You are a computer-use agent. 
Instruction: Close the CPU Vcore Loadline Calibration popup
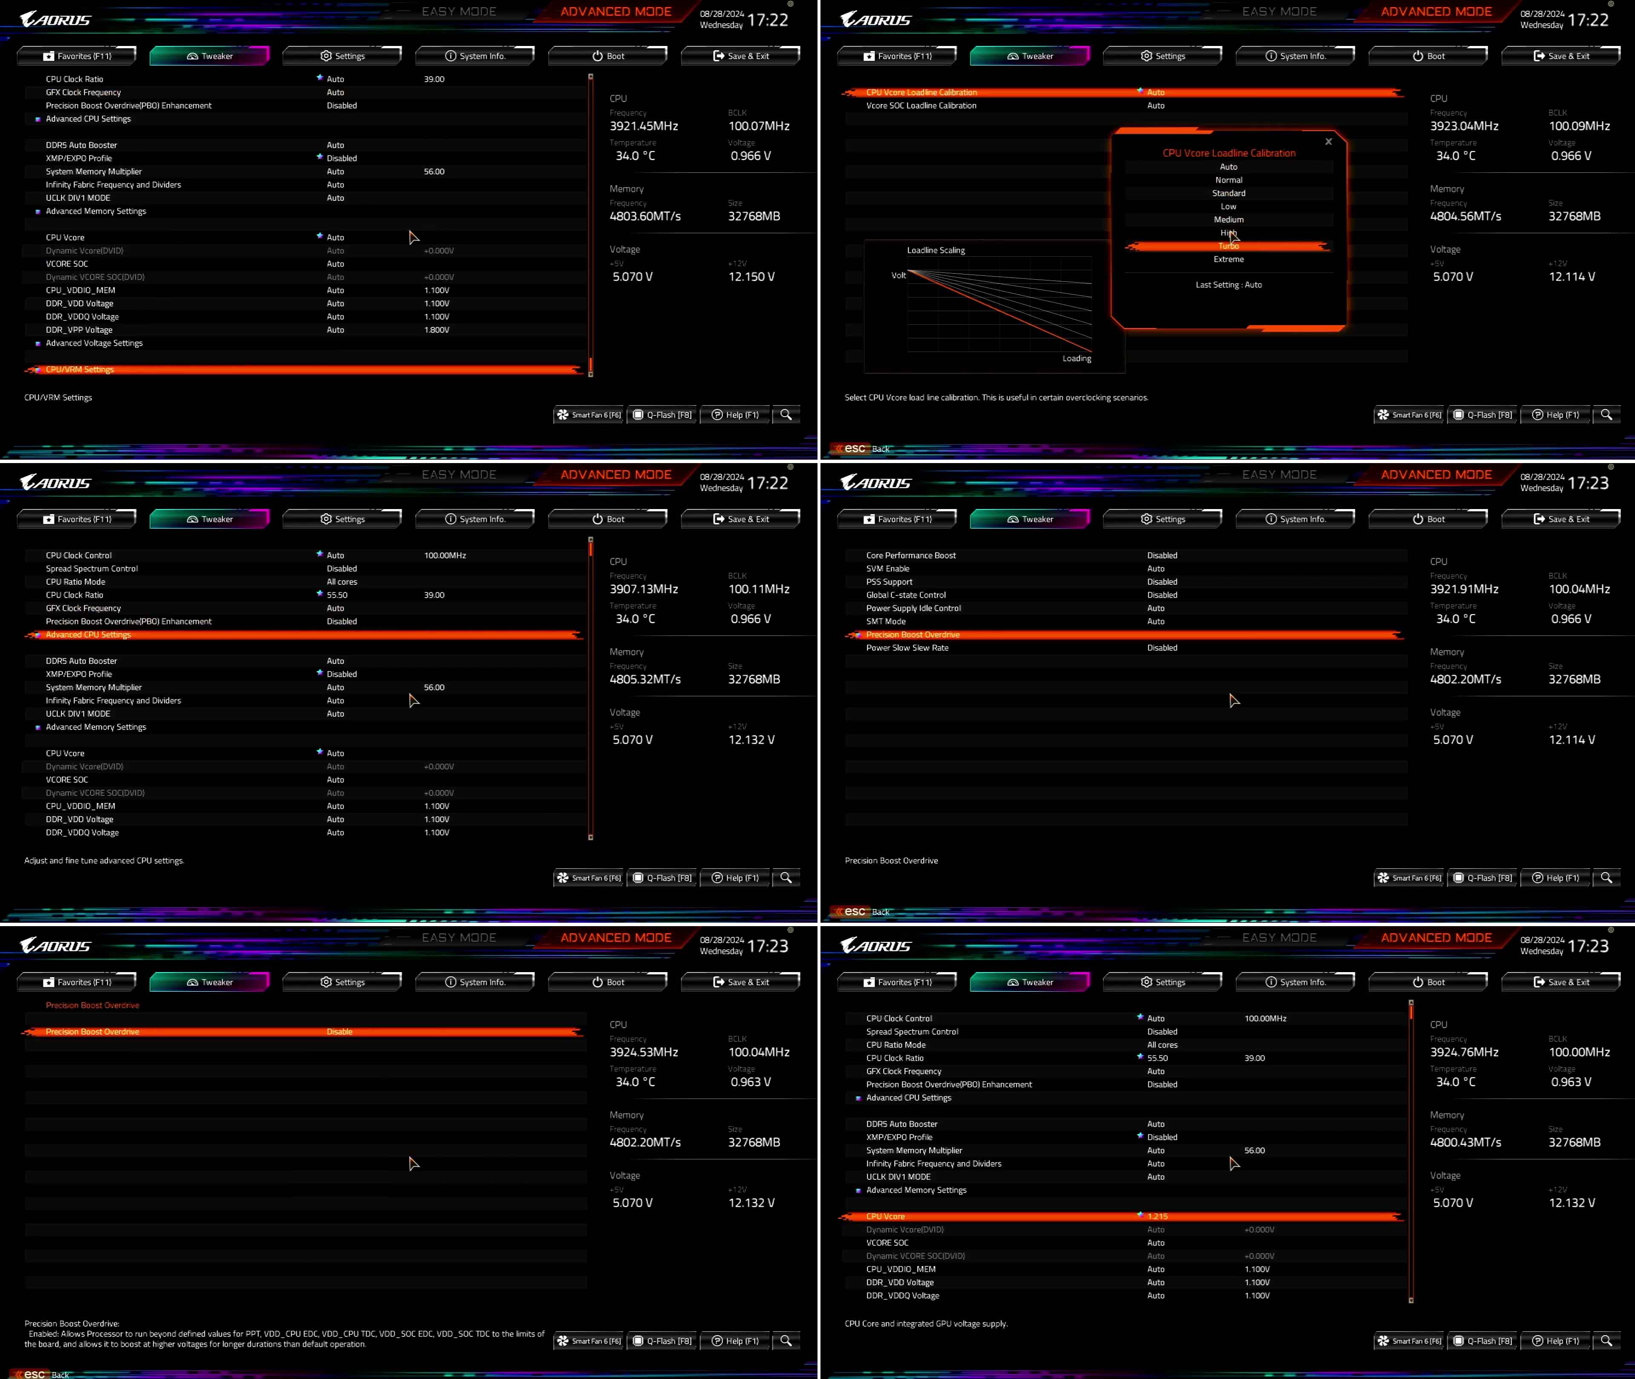pos(1328,141)
